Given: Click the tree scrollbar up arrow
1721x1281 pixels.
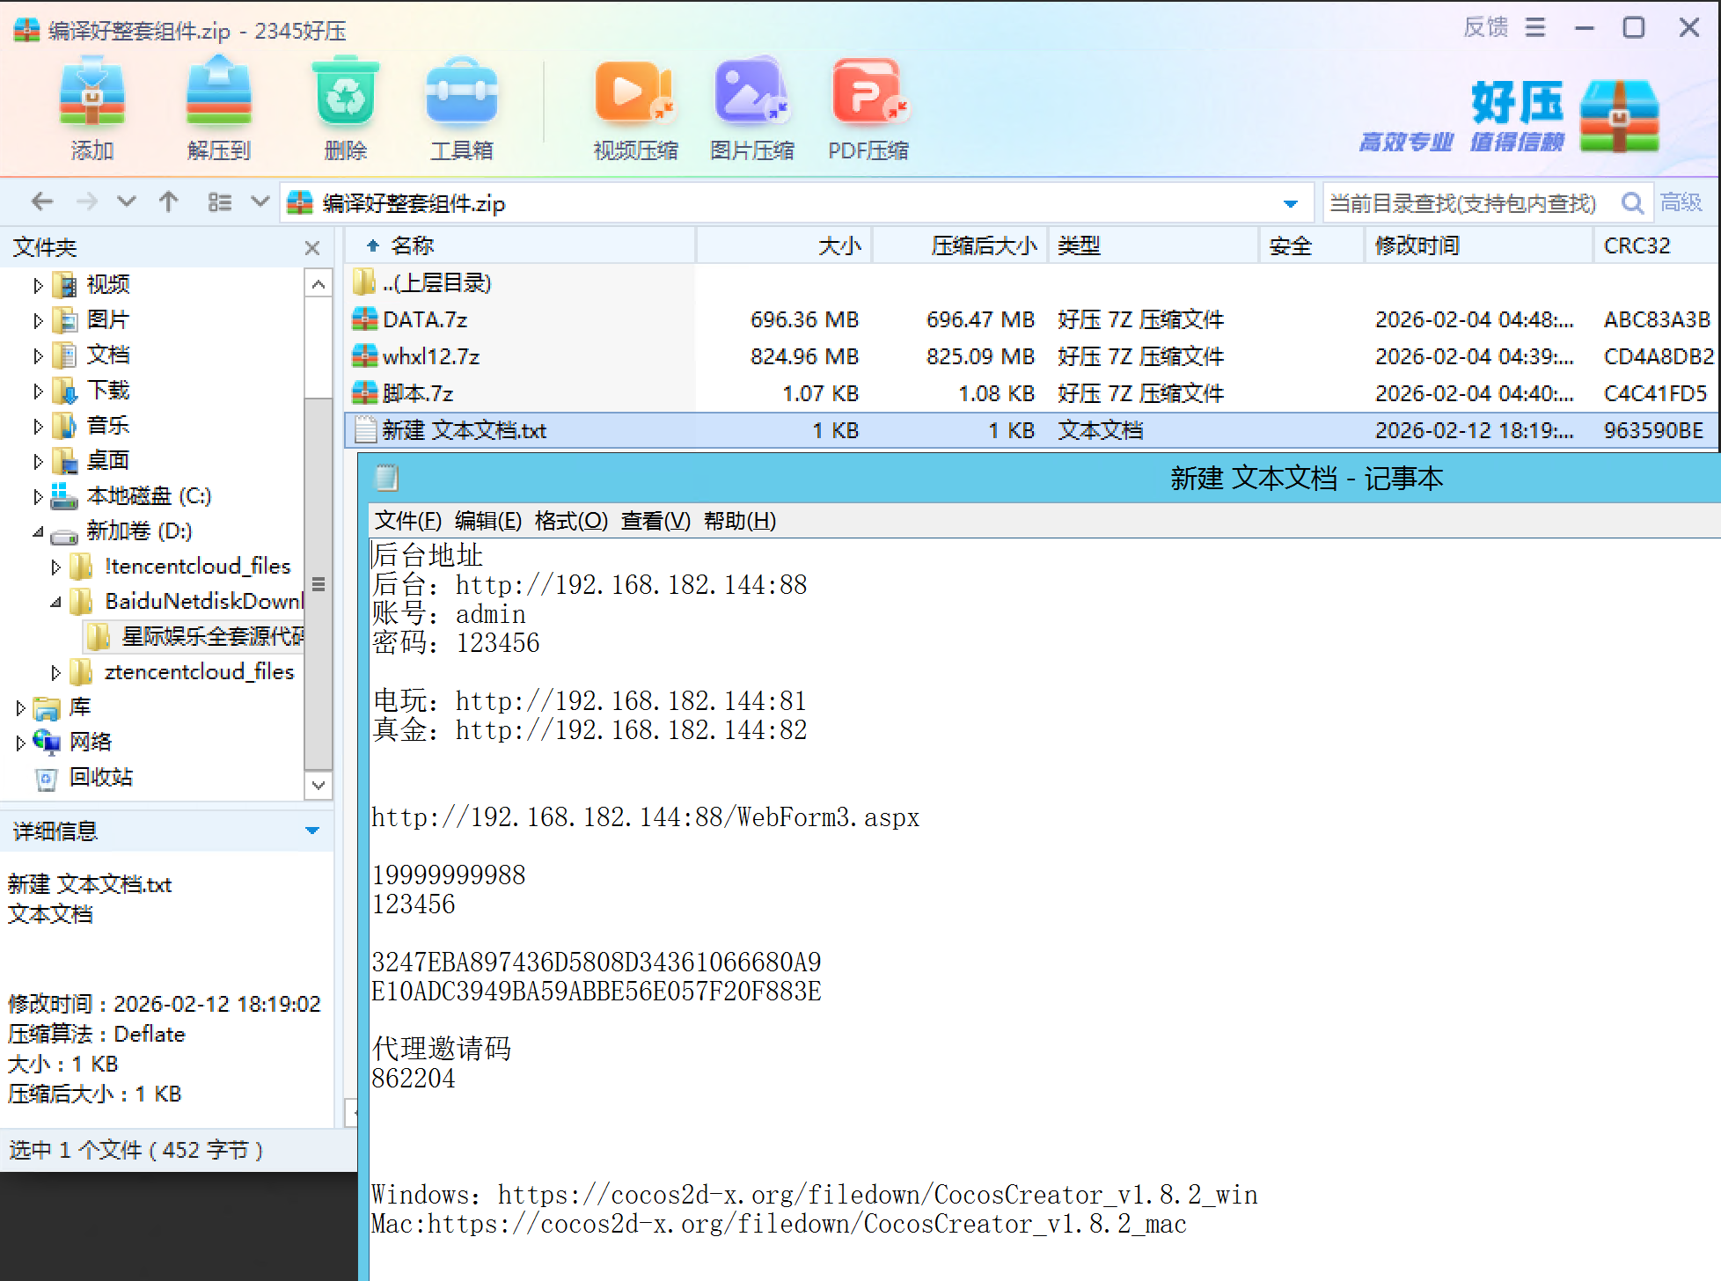Looking at the screenshot, I should [x=319, y=283].
